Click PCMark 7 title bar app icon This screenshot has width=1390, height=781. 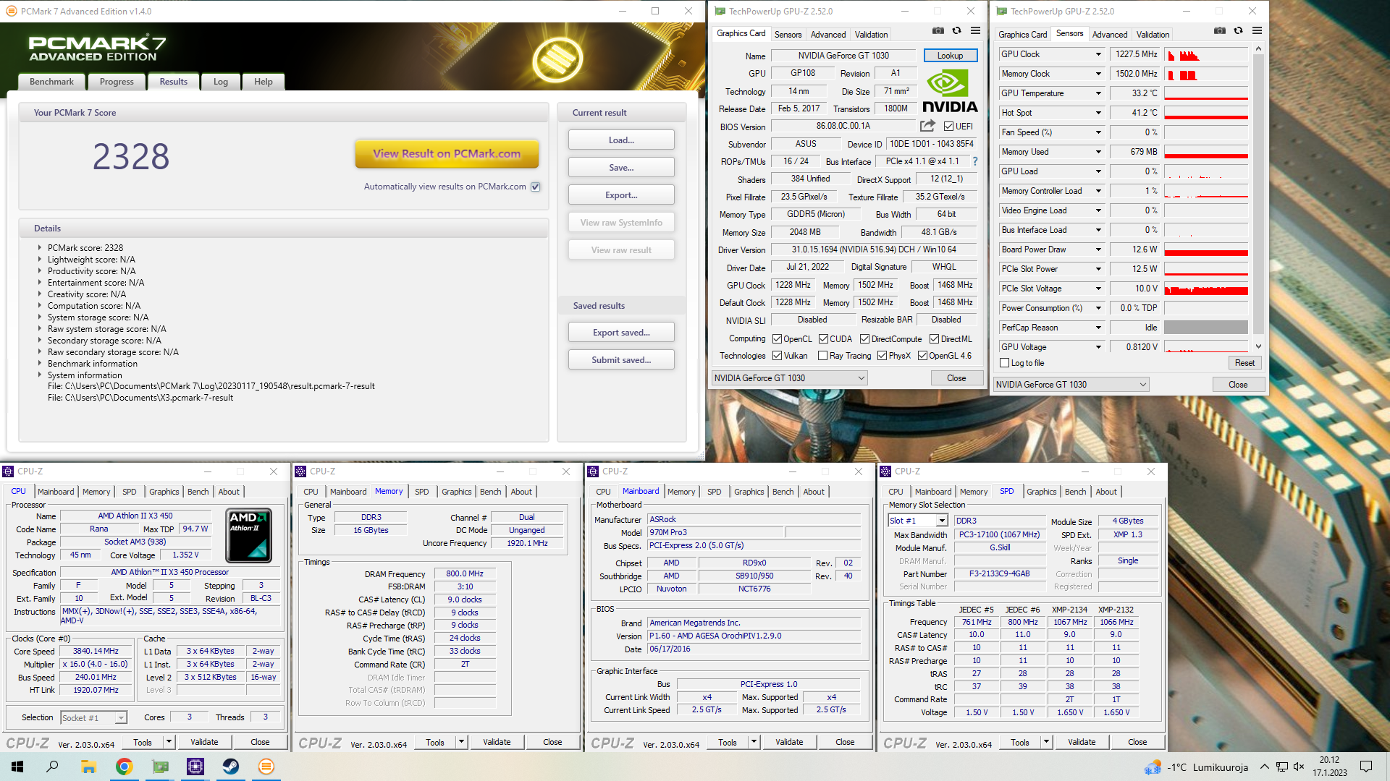(11, 11)
